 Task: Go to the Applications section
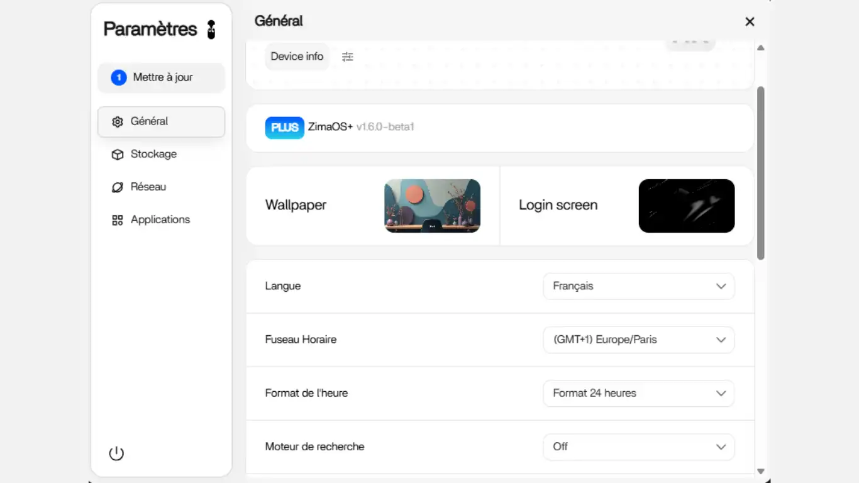click(160, 220)
